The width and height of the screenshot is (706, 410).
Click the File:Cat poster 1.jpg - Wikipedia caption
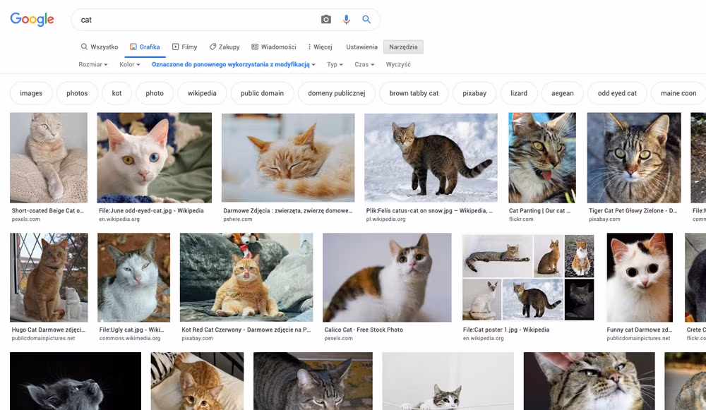click(506, 330)
